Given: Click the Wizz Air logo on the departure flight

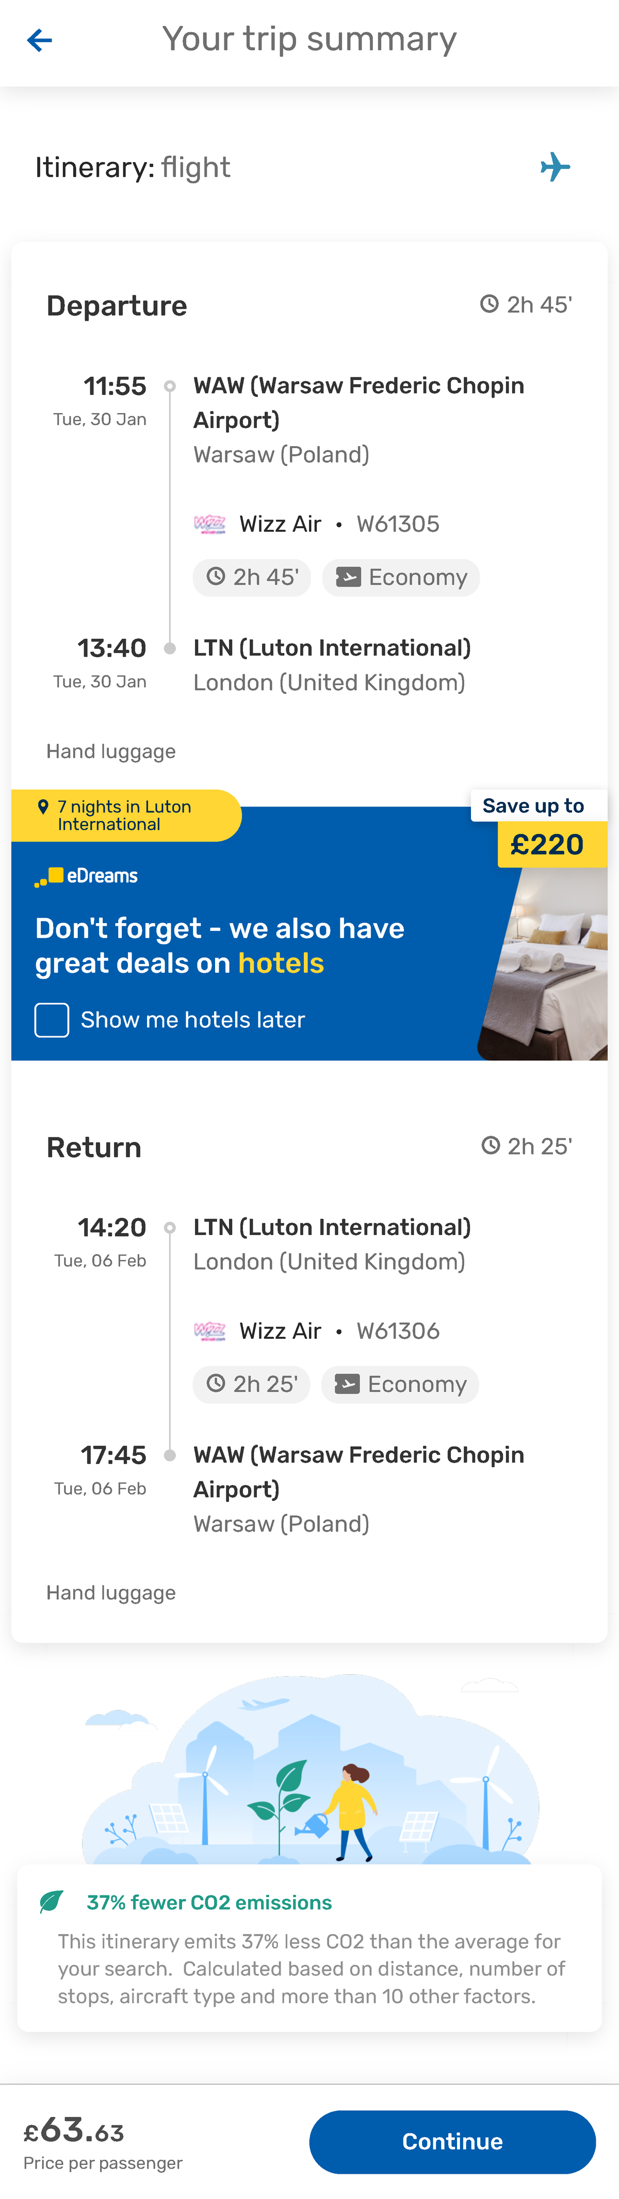Looking at the screenshot, I should [210, 523].
